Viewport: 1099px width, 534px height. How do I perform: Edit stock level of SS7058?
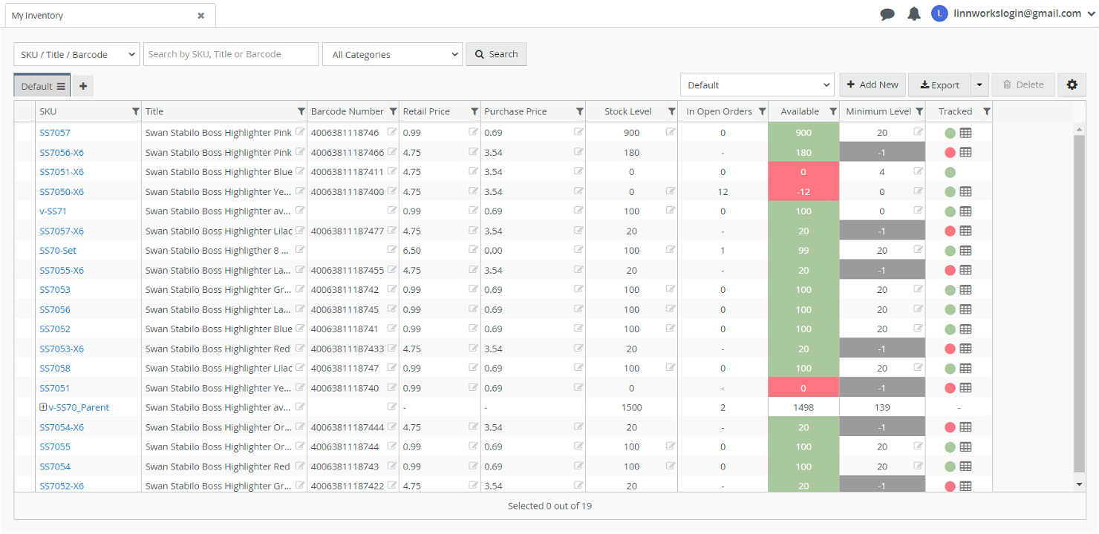coord(671,368)
